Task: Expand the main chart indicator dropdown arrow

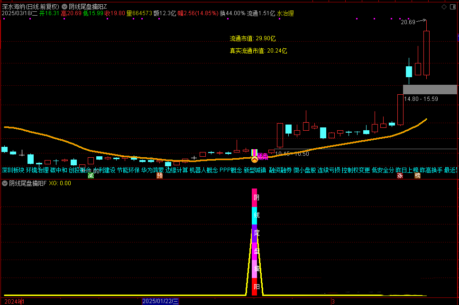Action: coord(64,7)
